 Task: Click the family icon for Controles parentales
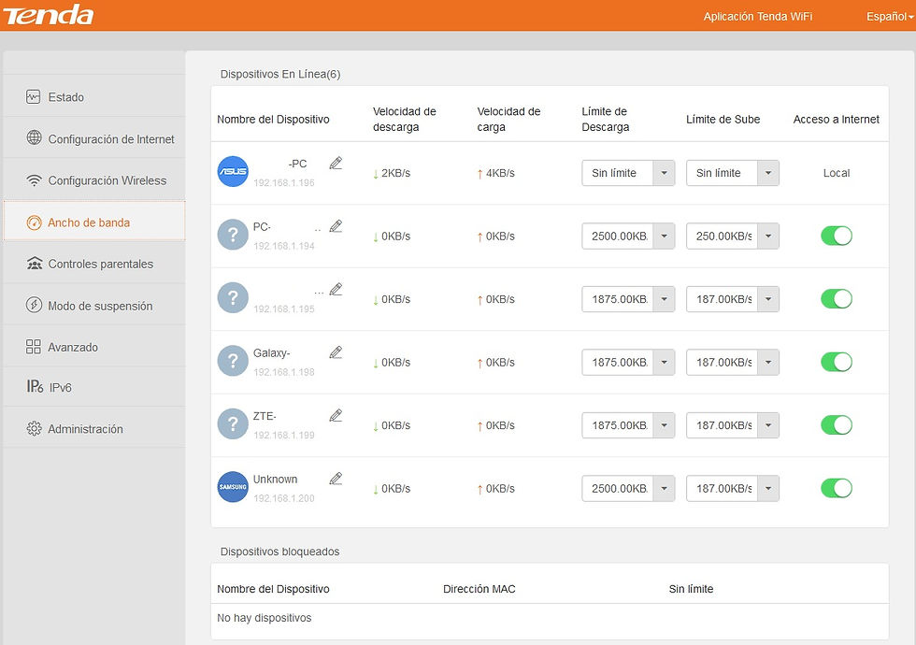[x=35, y=264]
